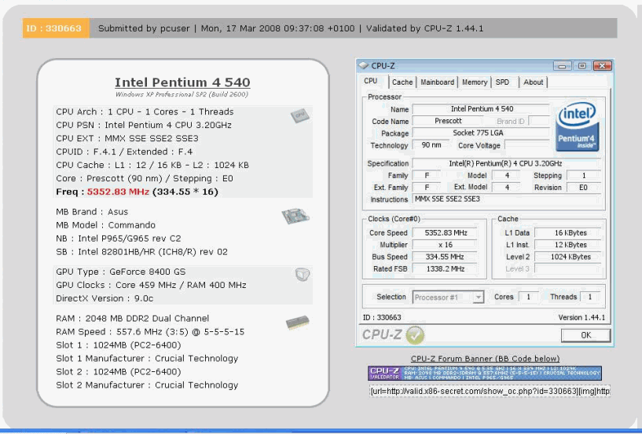Image resolution: width=642 pixels, height=434 pixels.
Task: Click the Name field Intel Pentium 4 540
Action: click(482, 109)
